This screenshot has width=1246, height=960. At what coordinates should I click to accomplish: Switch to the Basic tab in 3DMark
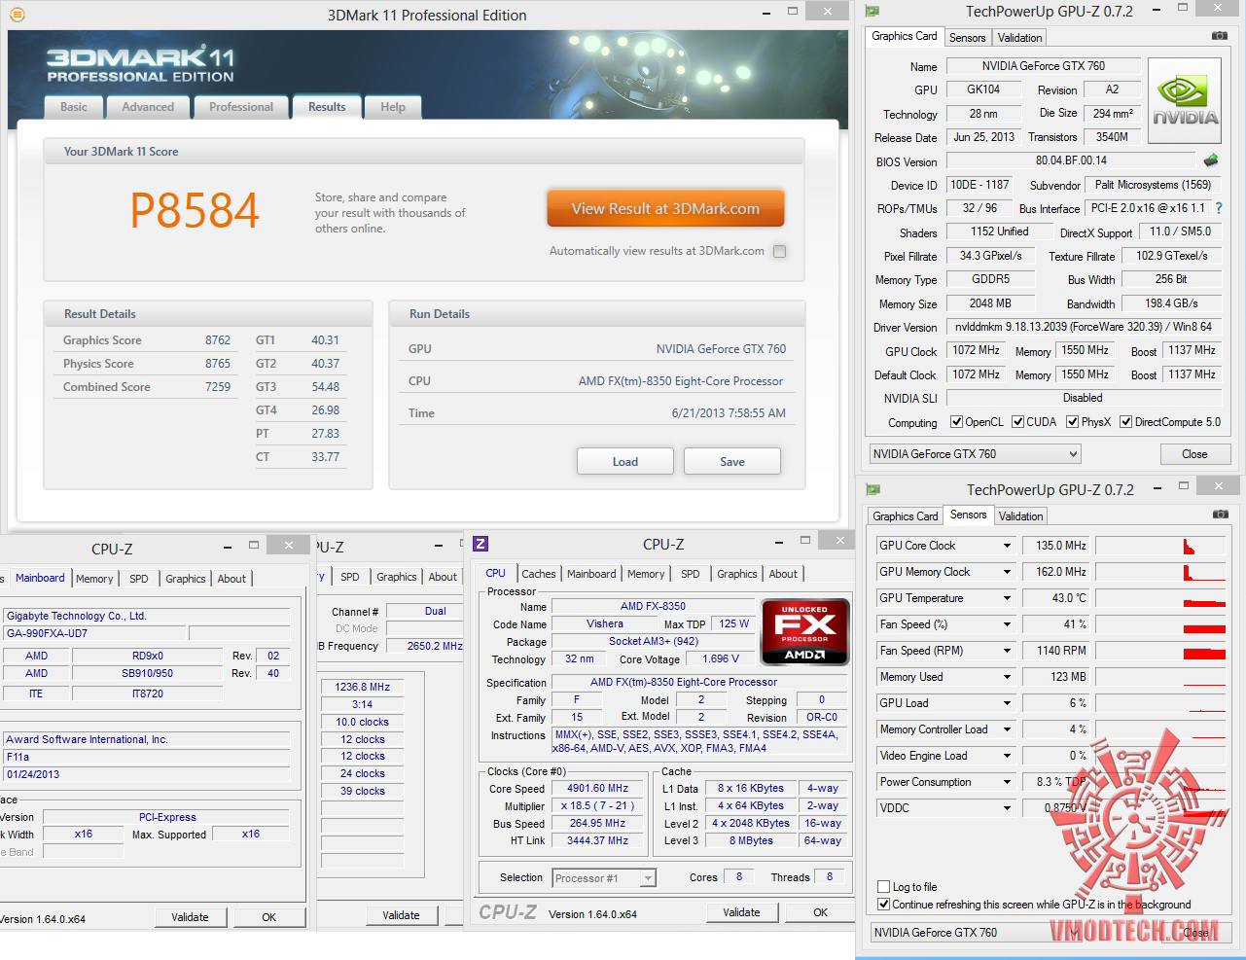tap(74, 107)
